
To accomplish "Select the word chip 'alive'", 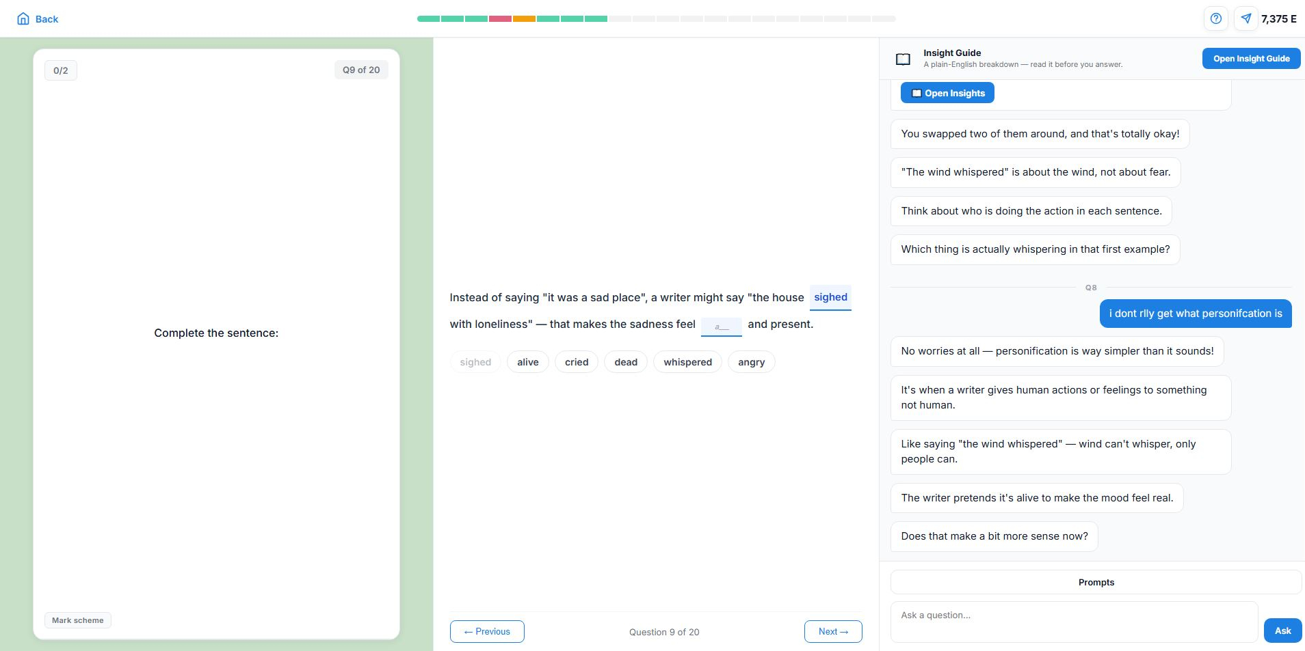I will coord(528,362).
